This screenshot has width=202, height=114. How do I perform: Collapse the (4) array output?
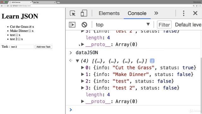pyautogui.click(x=77, y=61)
